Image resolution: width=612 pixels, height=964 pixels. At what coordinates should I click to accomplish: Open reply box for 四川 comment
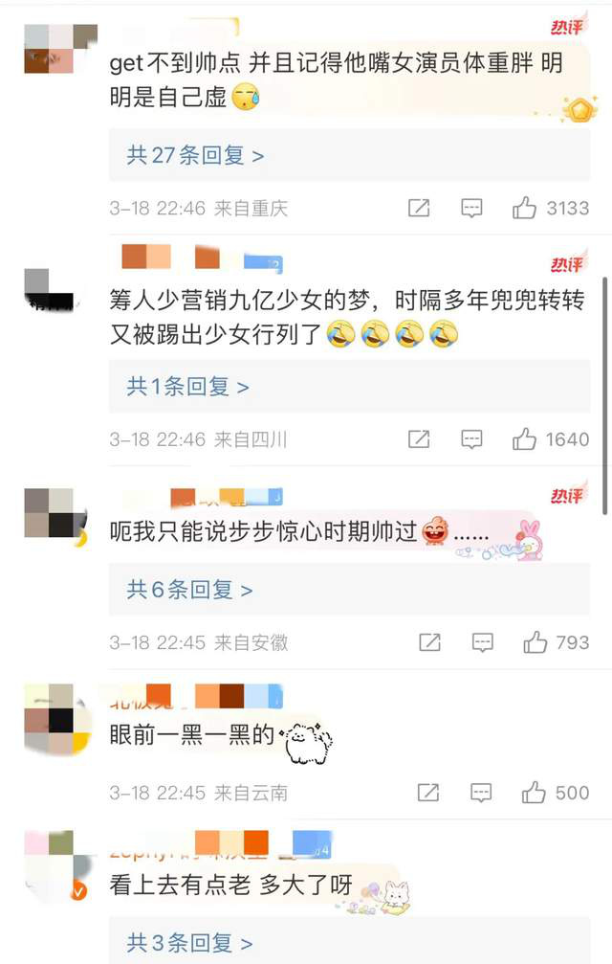(x=471, y=439)
